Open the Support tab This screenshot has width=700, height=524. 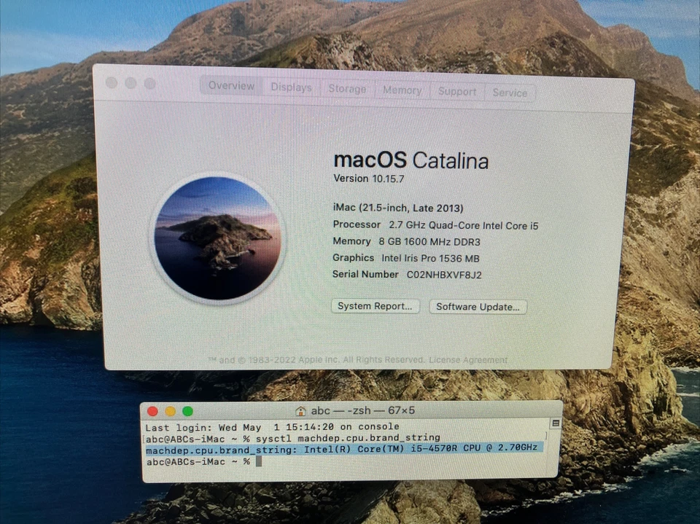(x=457, y=92)
